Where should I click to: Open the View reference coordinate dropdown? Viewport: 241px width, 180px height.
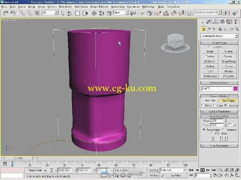coord(127,13)
